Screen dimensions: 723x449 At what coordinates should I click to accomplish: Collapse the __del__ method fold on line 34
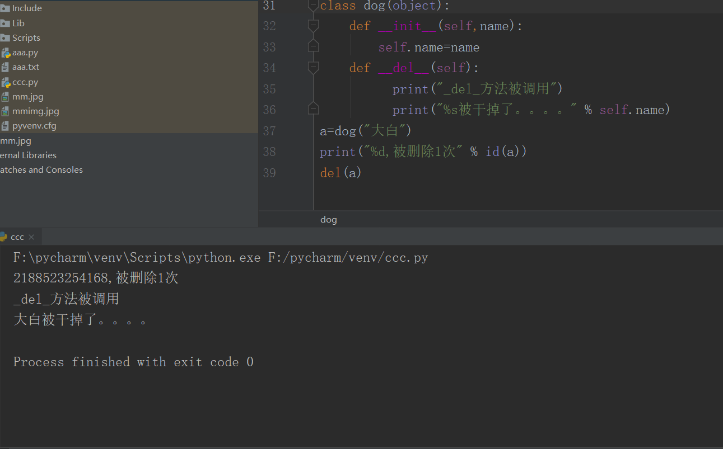point(314,68)
